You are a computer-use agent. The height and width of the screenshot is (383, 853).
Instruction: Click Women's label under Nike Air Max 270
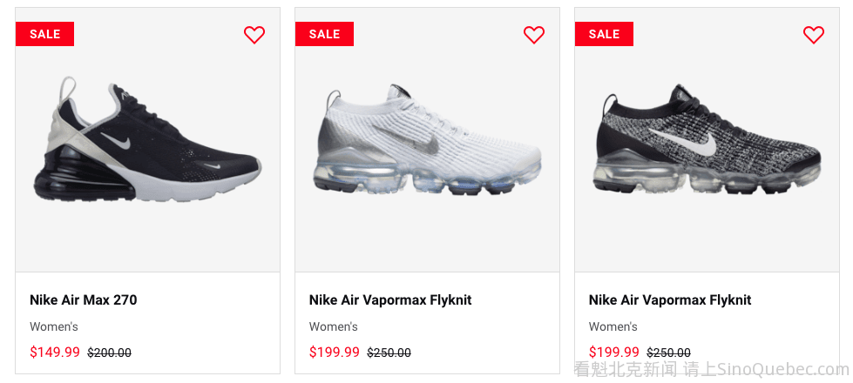pyautogui.click(x=54, y=327)
